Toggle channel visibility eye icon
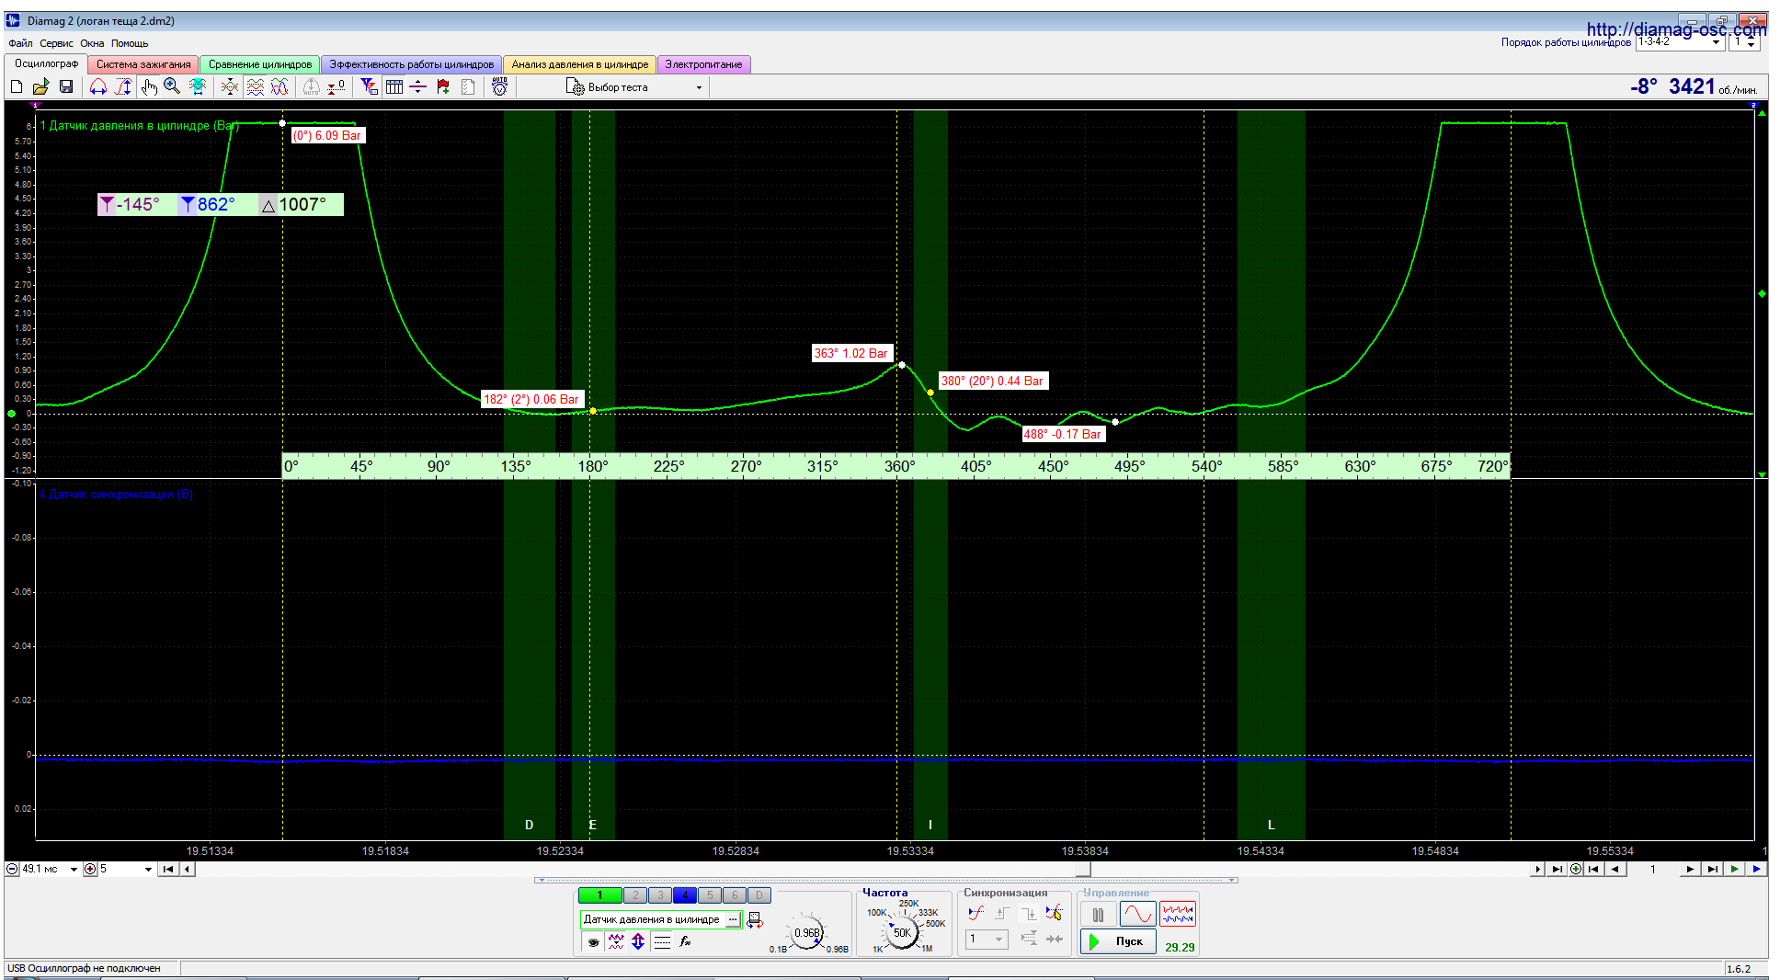 (593, 941)
